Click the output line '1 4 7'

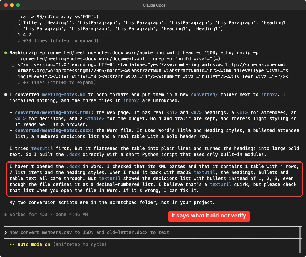24,35
